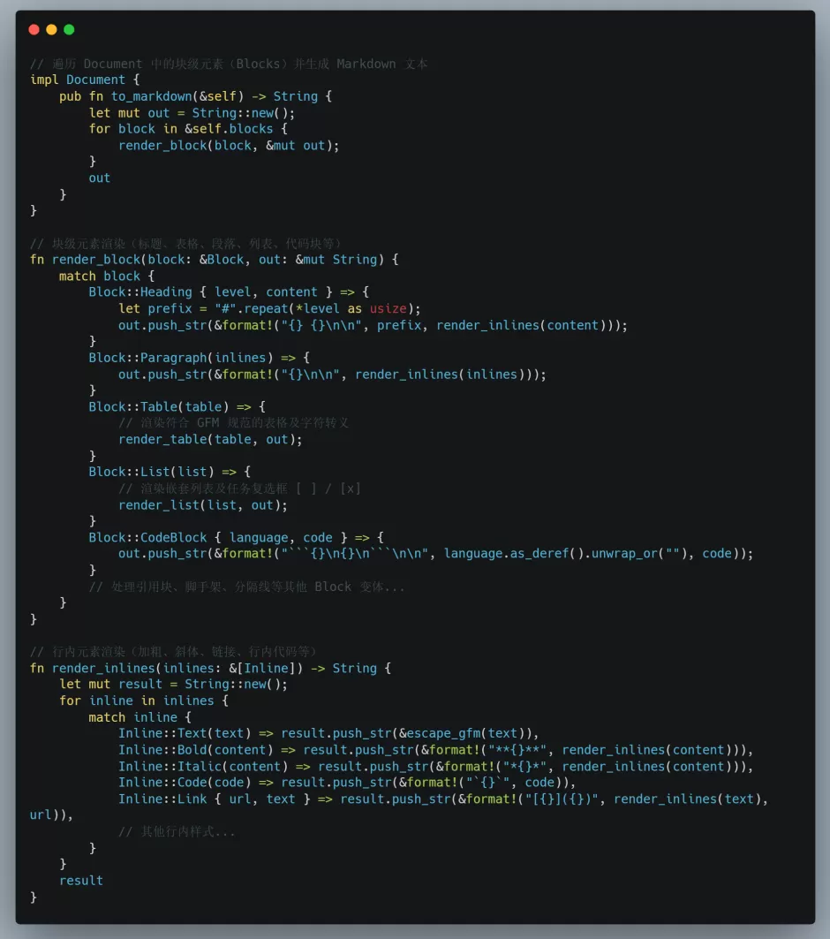830x939 pixels.
Task: Click the 'for inline in inlines {' line
Action: pos(144,701)
